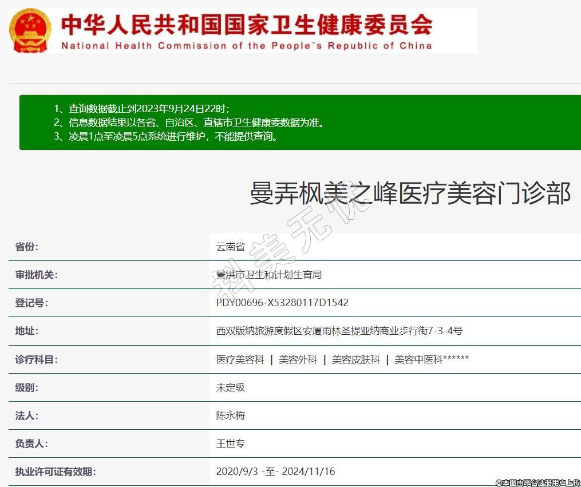Click the 医疗美容科 department entry
This screenshot has width=581, height=487.
tap(240, 359)
